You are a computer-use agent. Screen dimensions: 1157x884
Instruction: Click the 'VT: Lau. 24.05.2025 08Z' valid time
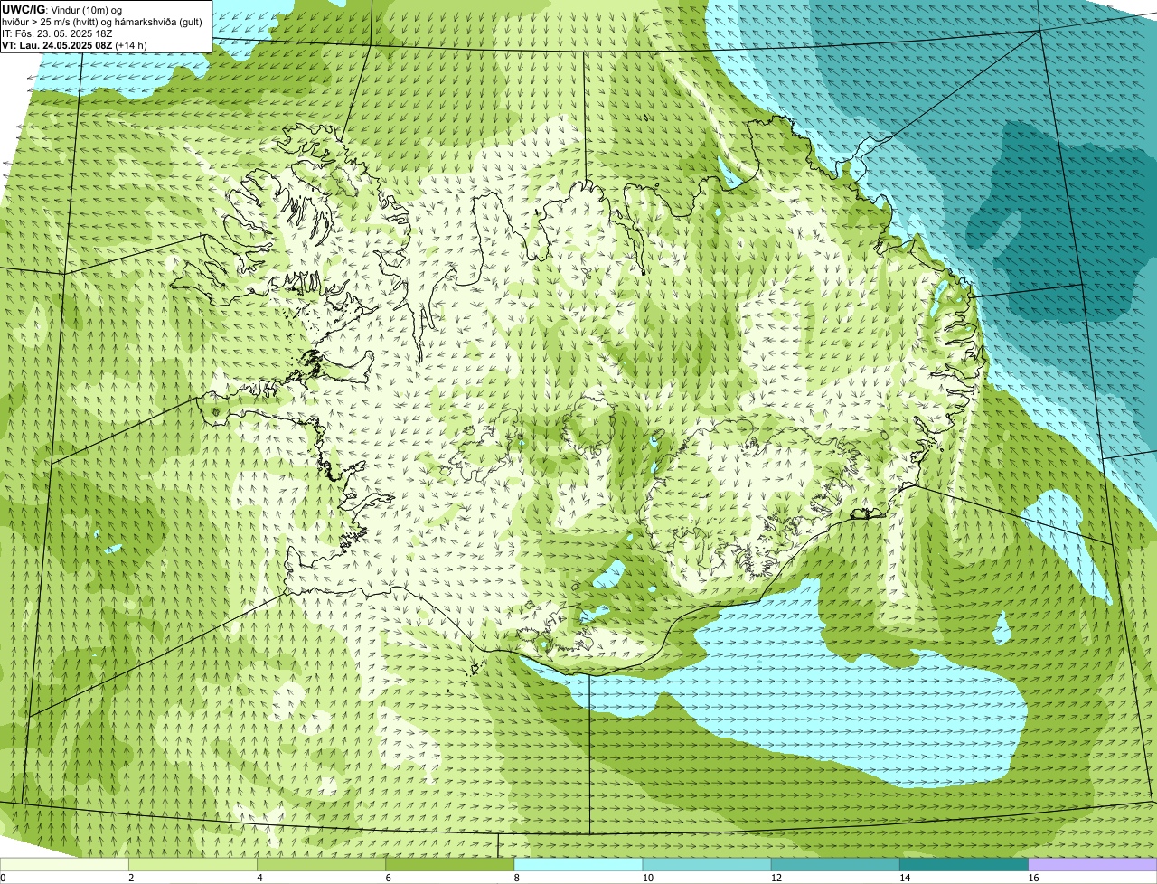pyautogui.click(x=58, y=45)
